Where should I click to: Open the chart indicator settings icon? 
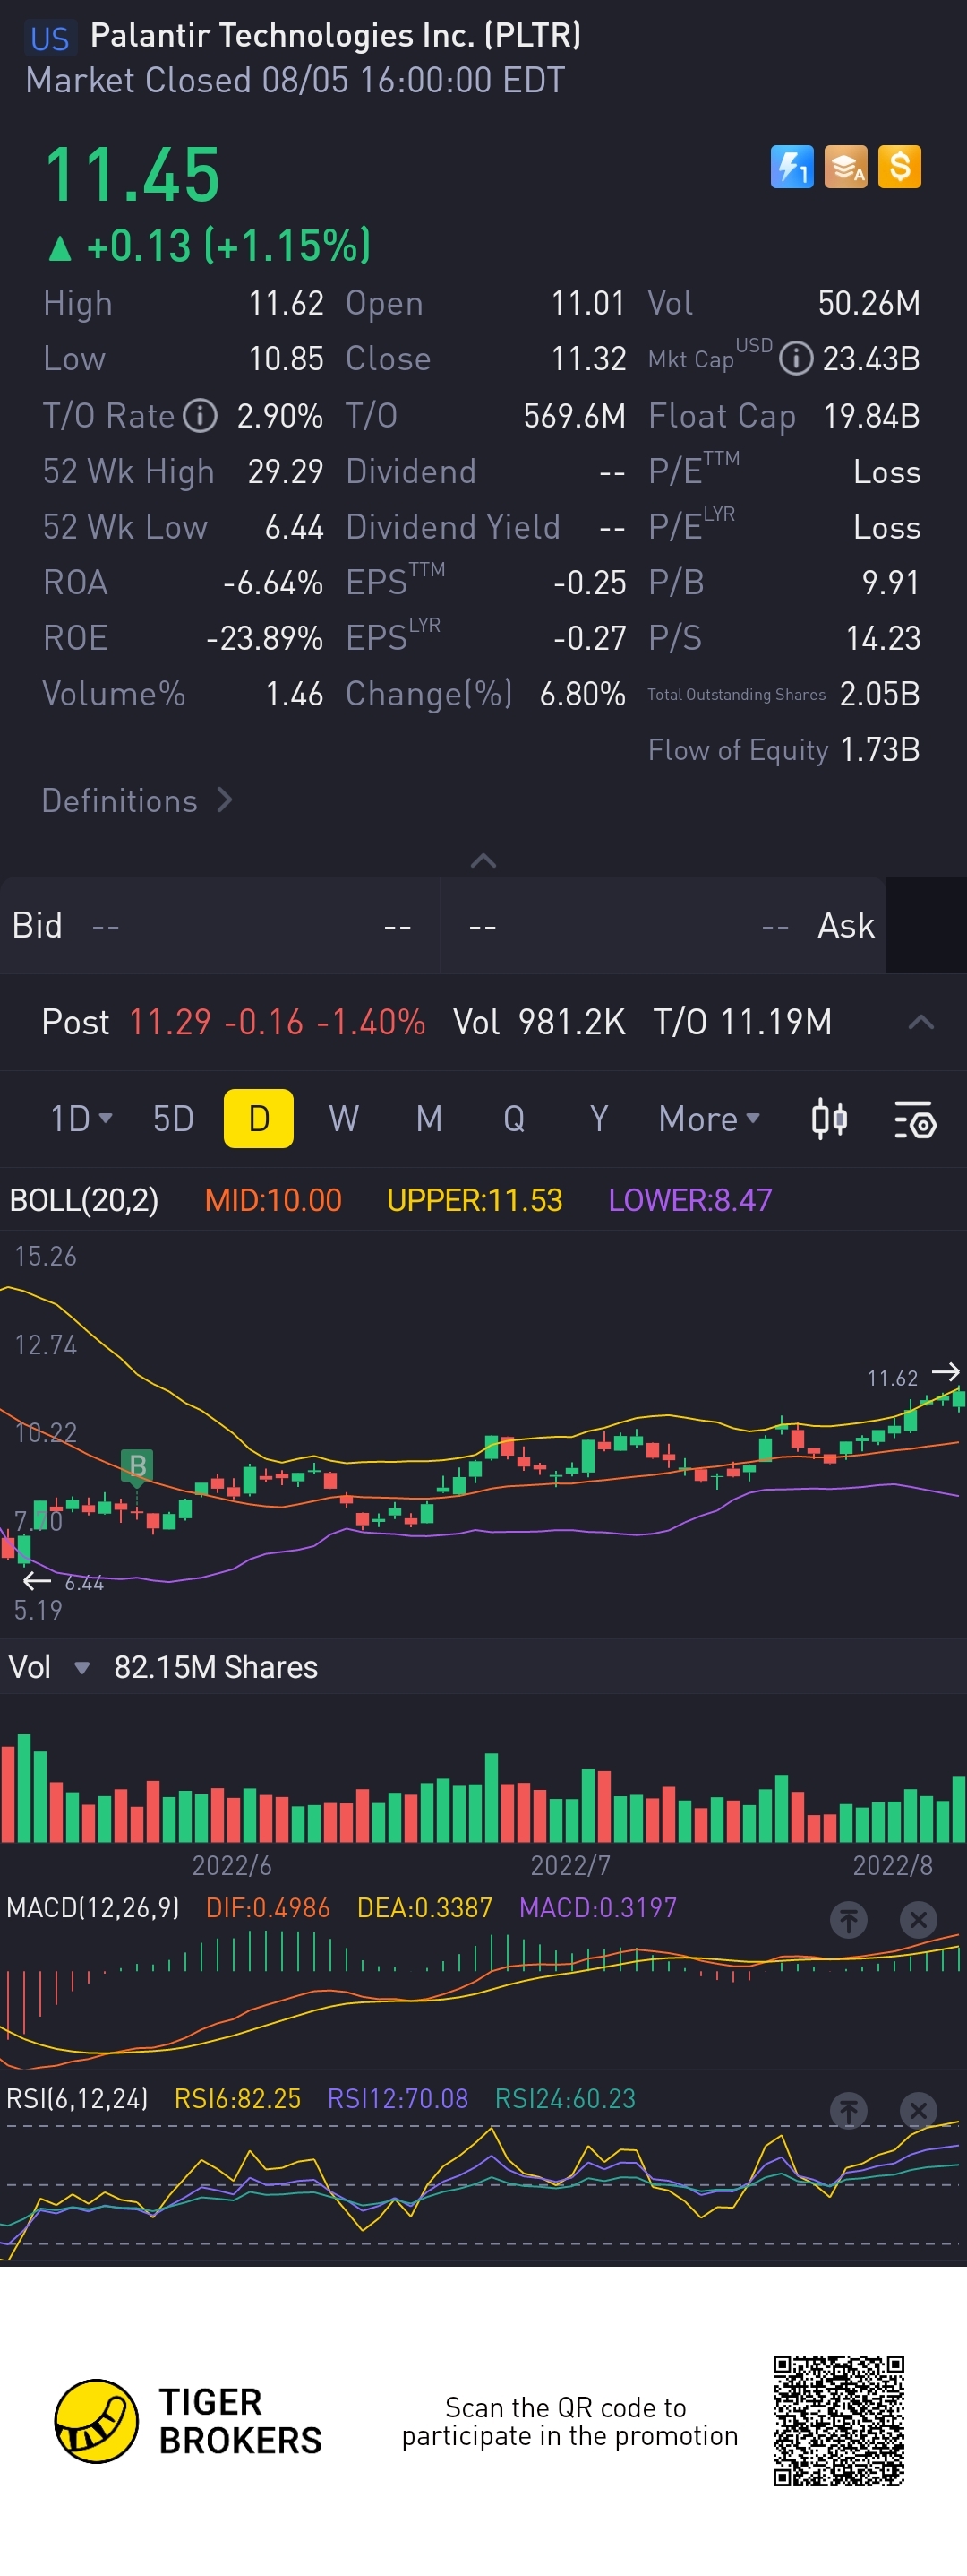click(914, 1119)
